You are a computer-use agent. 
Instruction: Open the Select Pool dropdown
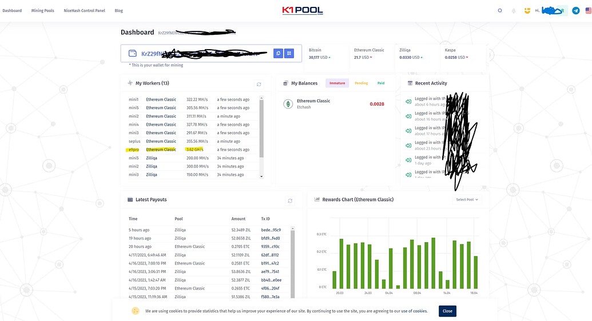click(467, 199)
